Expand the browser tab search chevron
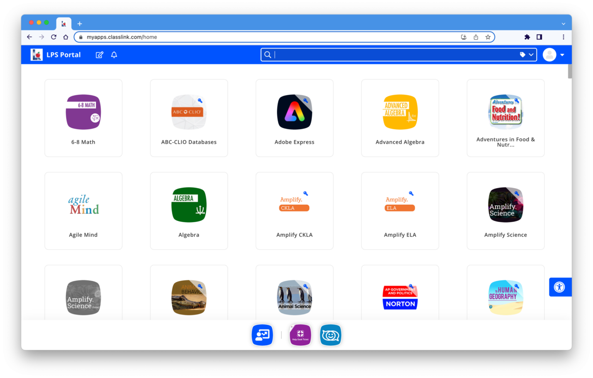Screen dimensions: 593x378 click(563, 24)
